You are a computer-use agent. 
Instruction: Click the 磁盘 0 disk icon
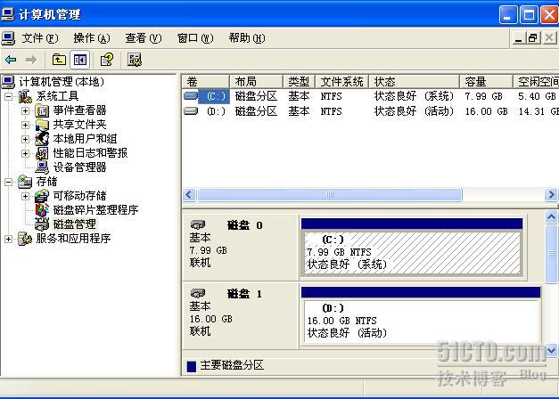[198, 225]
